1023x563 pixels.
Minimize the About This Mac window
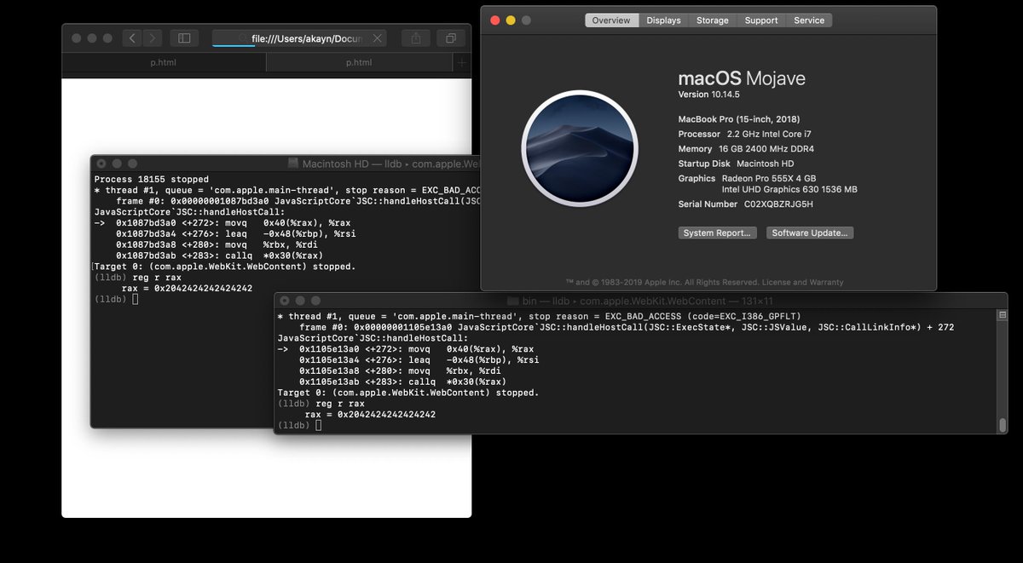(511, 20)
